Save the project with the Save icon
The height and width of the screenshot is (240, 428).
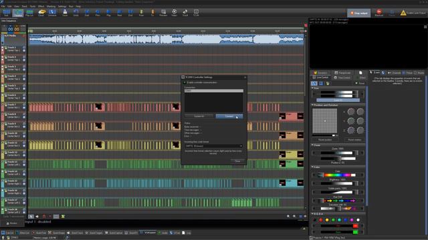click(x=65, y=13)
